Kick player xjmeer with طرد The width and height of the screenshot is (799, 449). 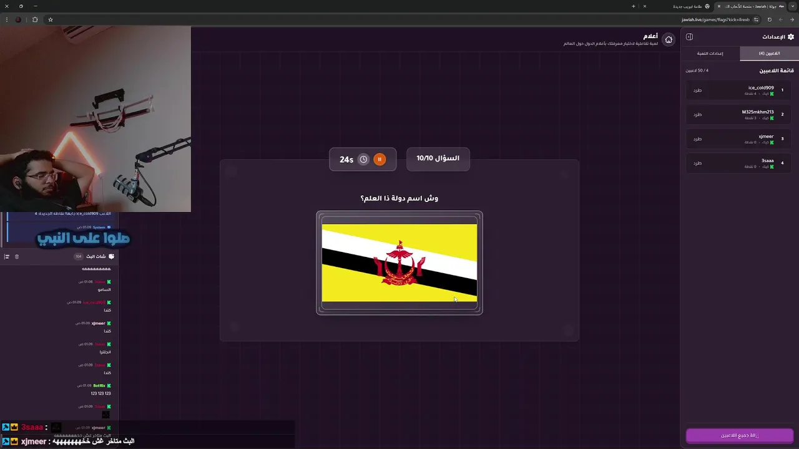pos(697,139)
